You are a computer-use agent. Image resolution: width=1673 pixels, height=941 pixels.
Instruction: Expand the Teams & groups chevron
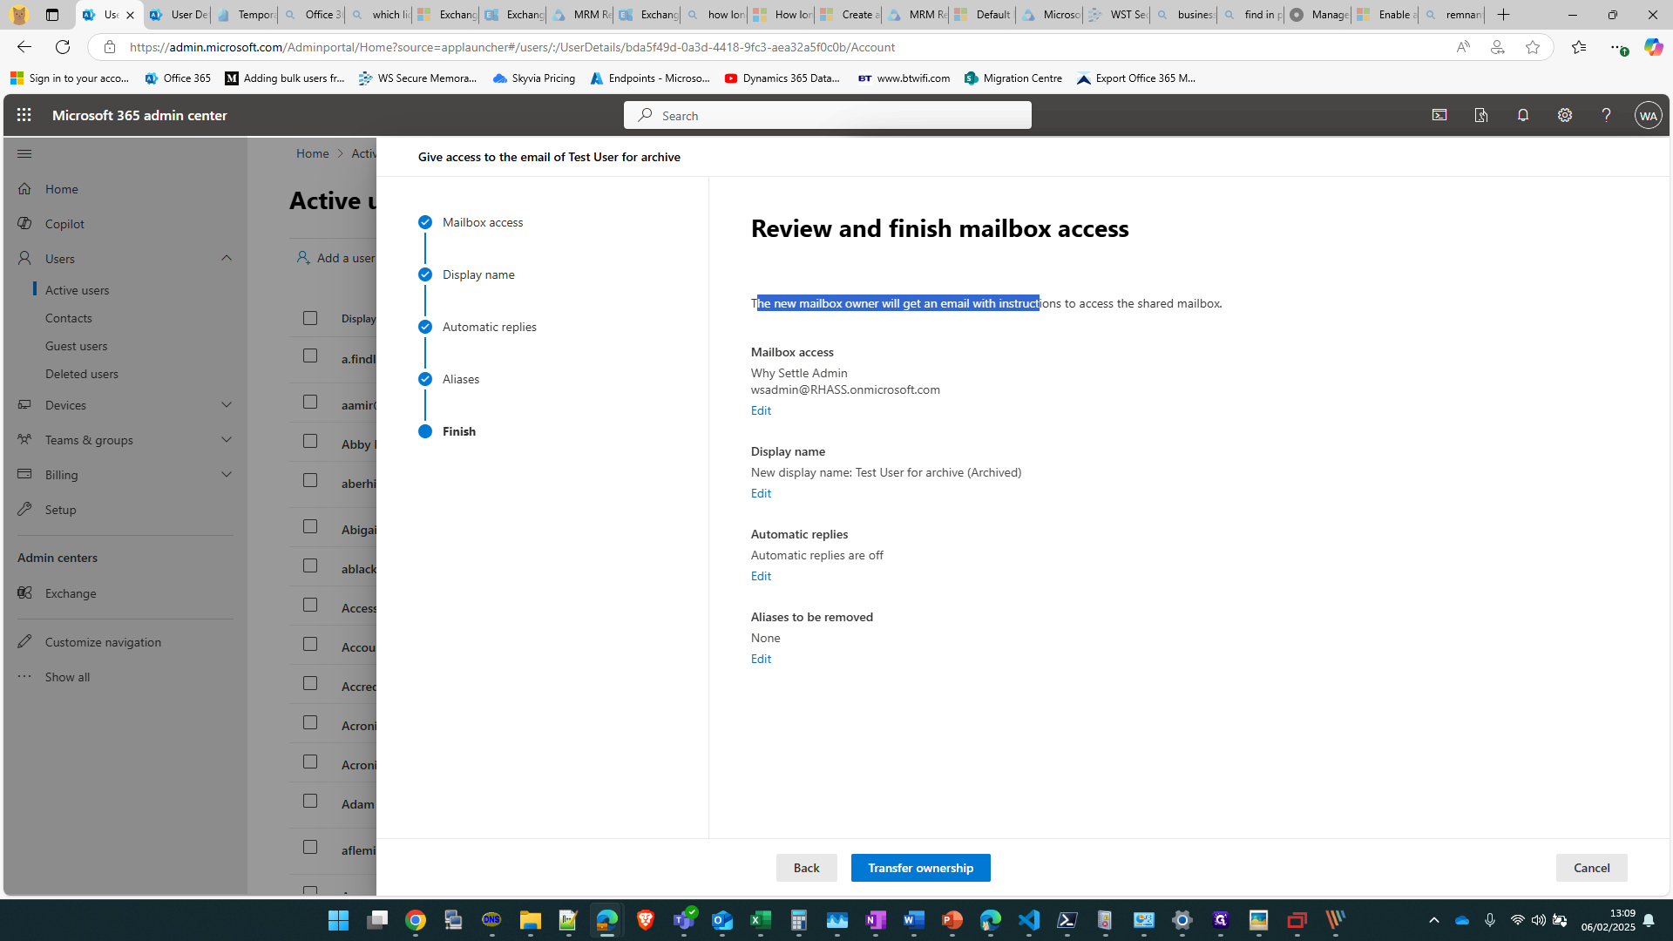point(227,439)
